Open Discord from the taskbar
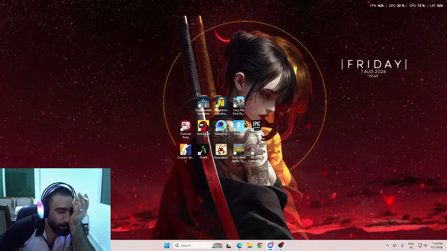Image resolution: width=447 pixels, height=251 pixels. coord(270,245)
